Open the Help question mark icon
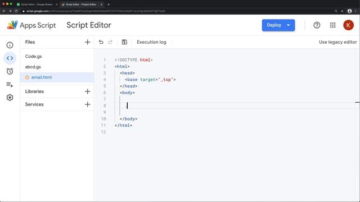The height and width of the screenshot is (202, 360). point(317,25)
